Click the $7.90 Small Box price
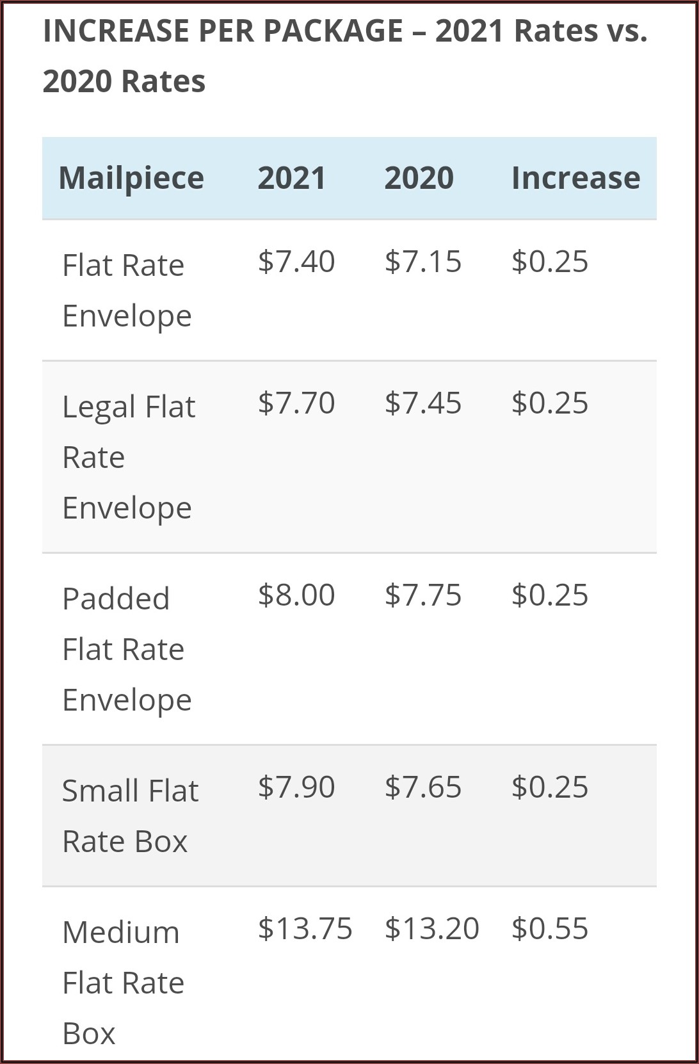Image resolution: width=699 pixels, height=1064 pixels. [296, 787]
